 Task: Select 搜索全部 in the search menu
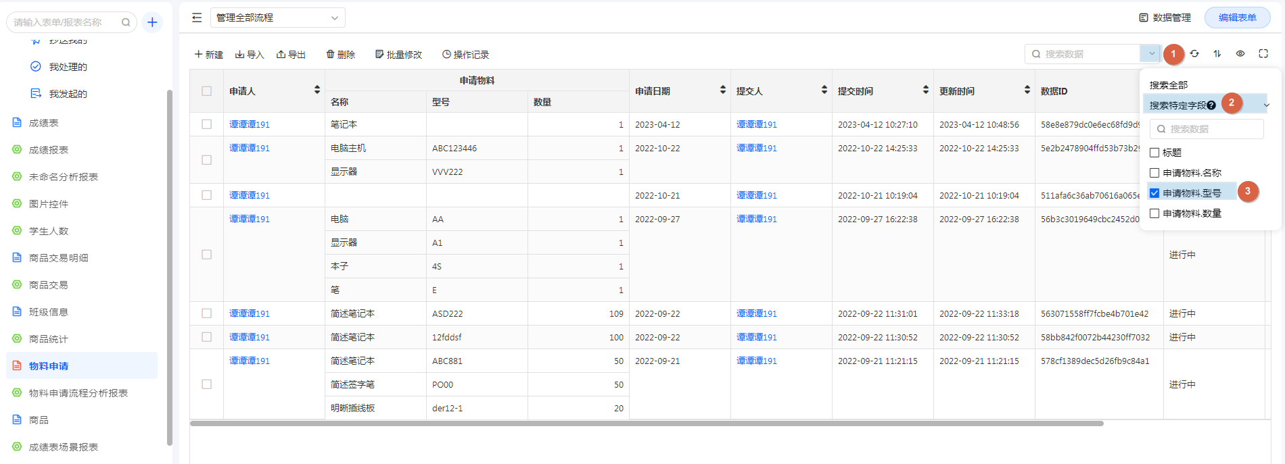tap(1169, 85)
